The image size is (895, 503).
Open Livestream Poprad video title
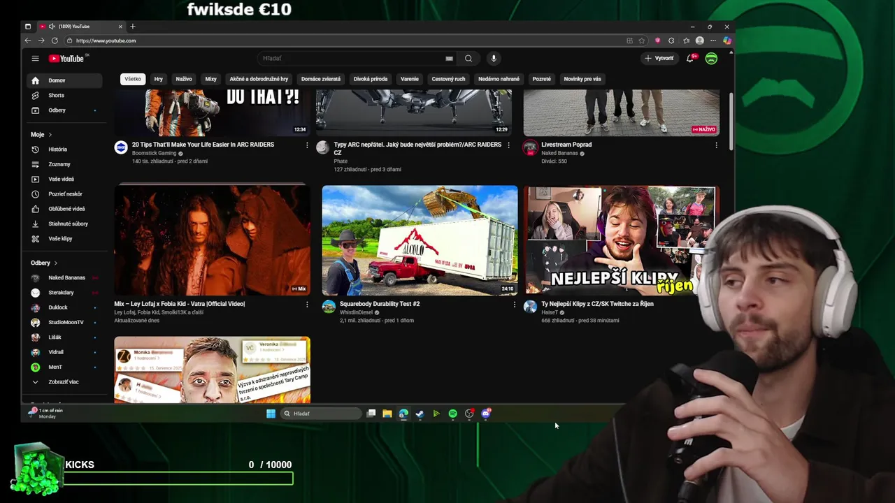point(566,145)
